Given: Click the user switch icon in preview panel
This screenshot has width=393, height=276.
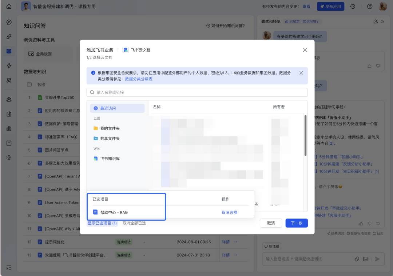Looking at the screenshot, I should click(376, 21).
